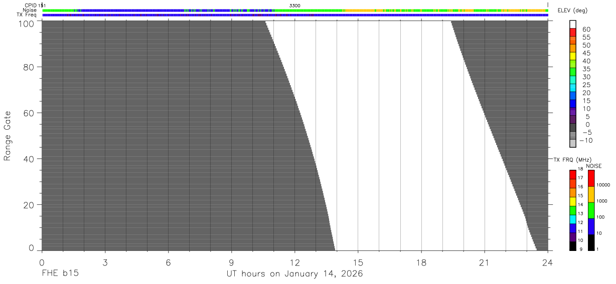Click the 'Noise' row label at top left
Screen dimensions: 616x284
30,10
